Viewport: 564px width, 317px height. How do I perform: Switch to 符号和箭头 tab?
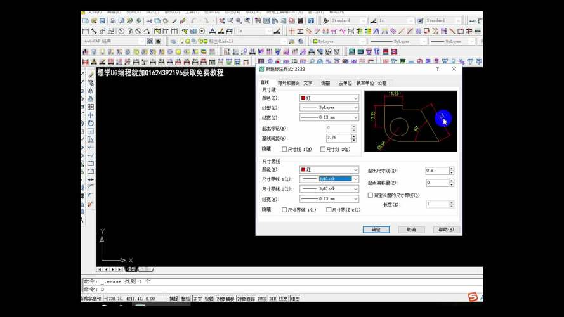pos(289,83)
